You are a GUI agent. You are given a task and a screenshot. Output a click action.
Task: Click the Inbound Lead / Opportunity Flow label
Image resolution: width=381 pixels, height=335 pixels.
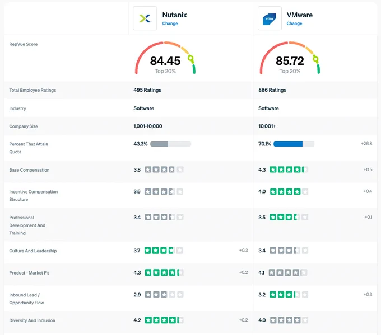point(26,299)
